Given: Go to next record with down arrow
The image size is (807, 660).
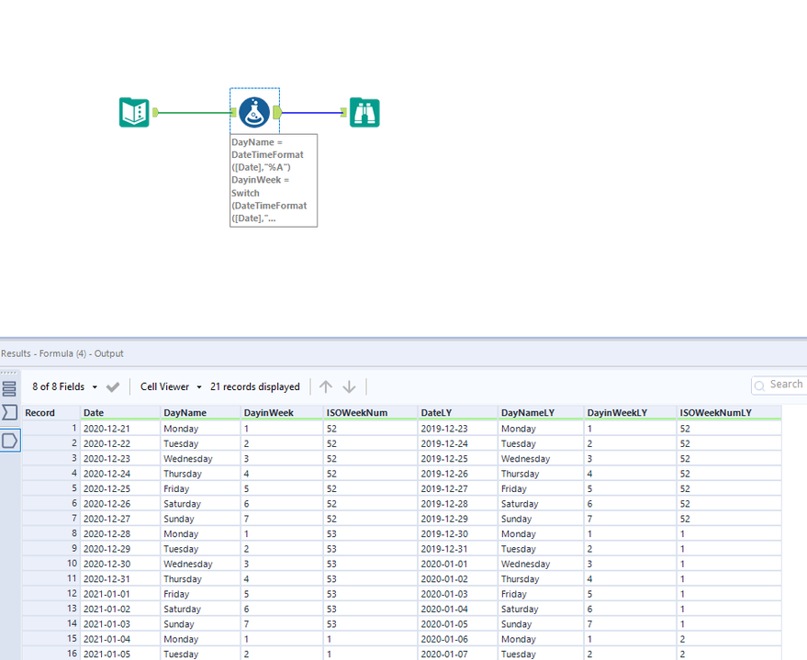Looking at the screenshot, I should pyautogui.click(x=349, y=386).
